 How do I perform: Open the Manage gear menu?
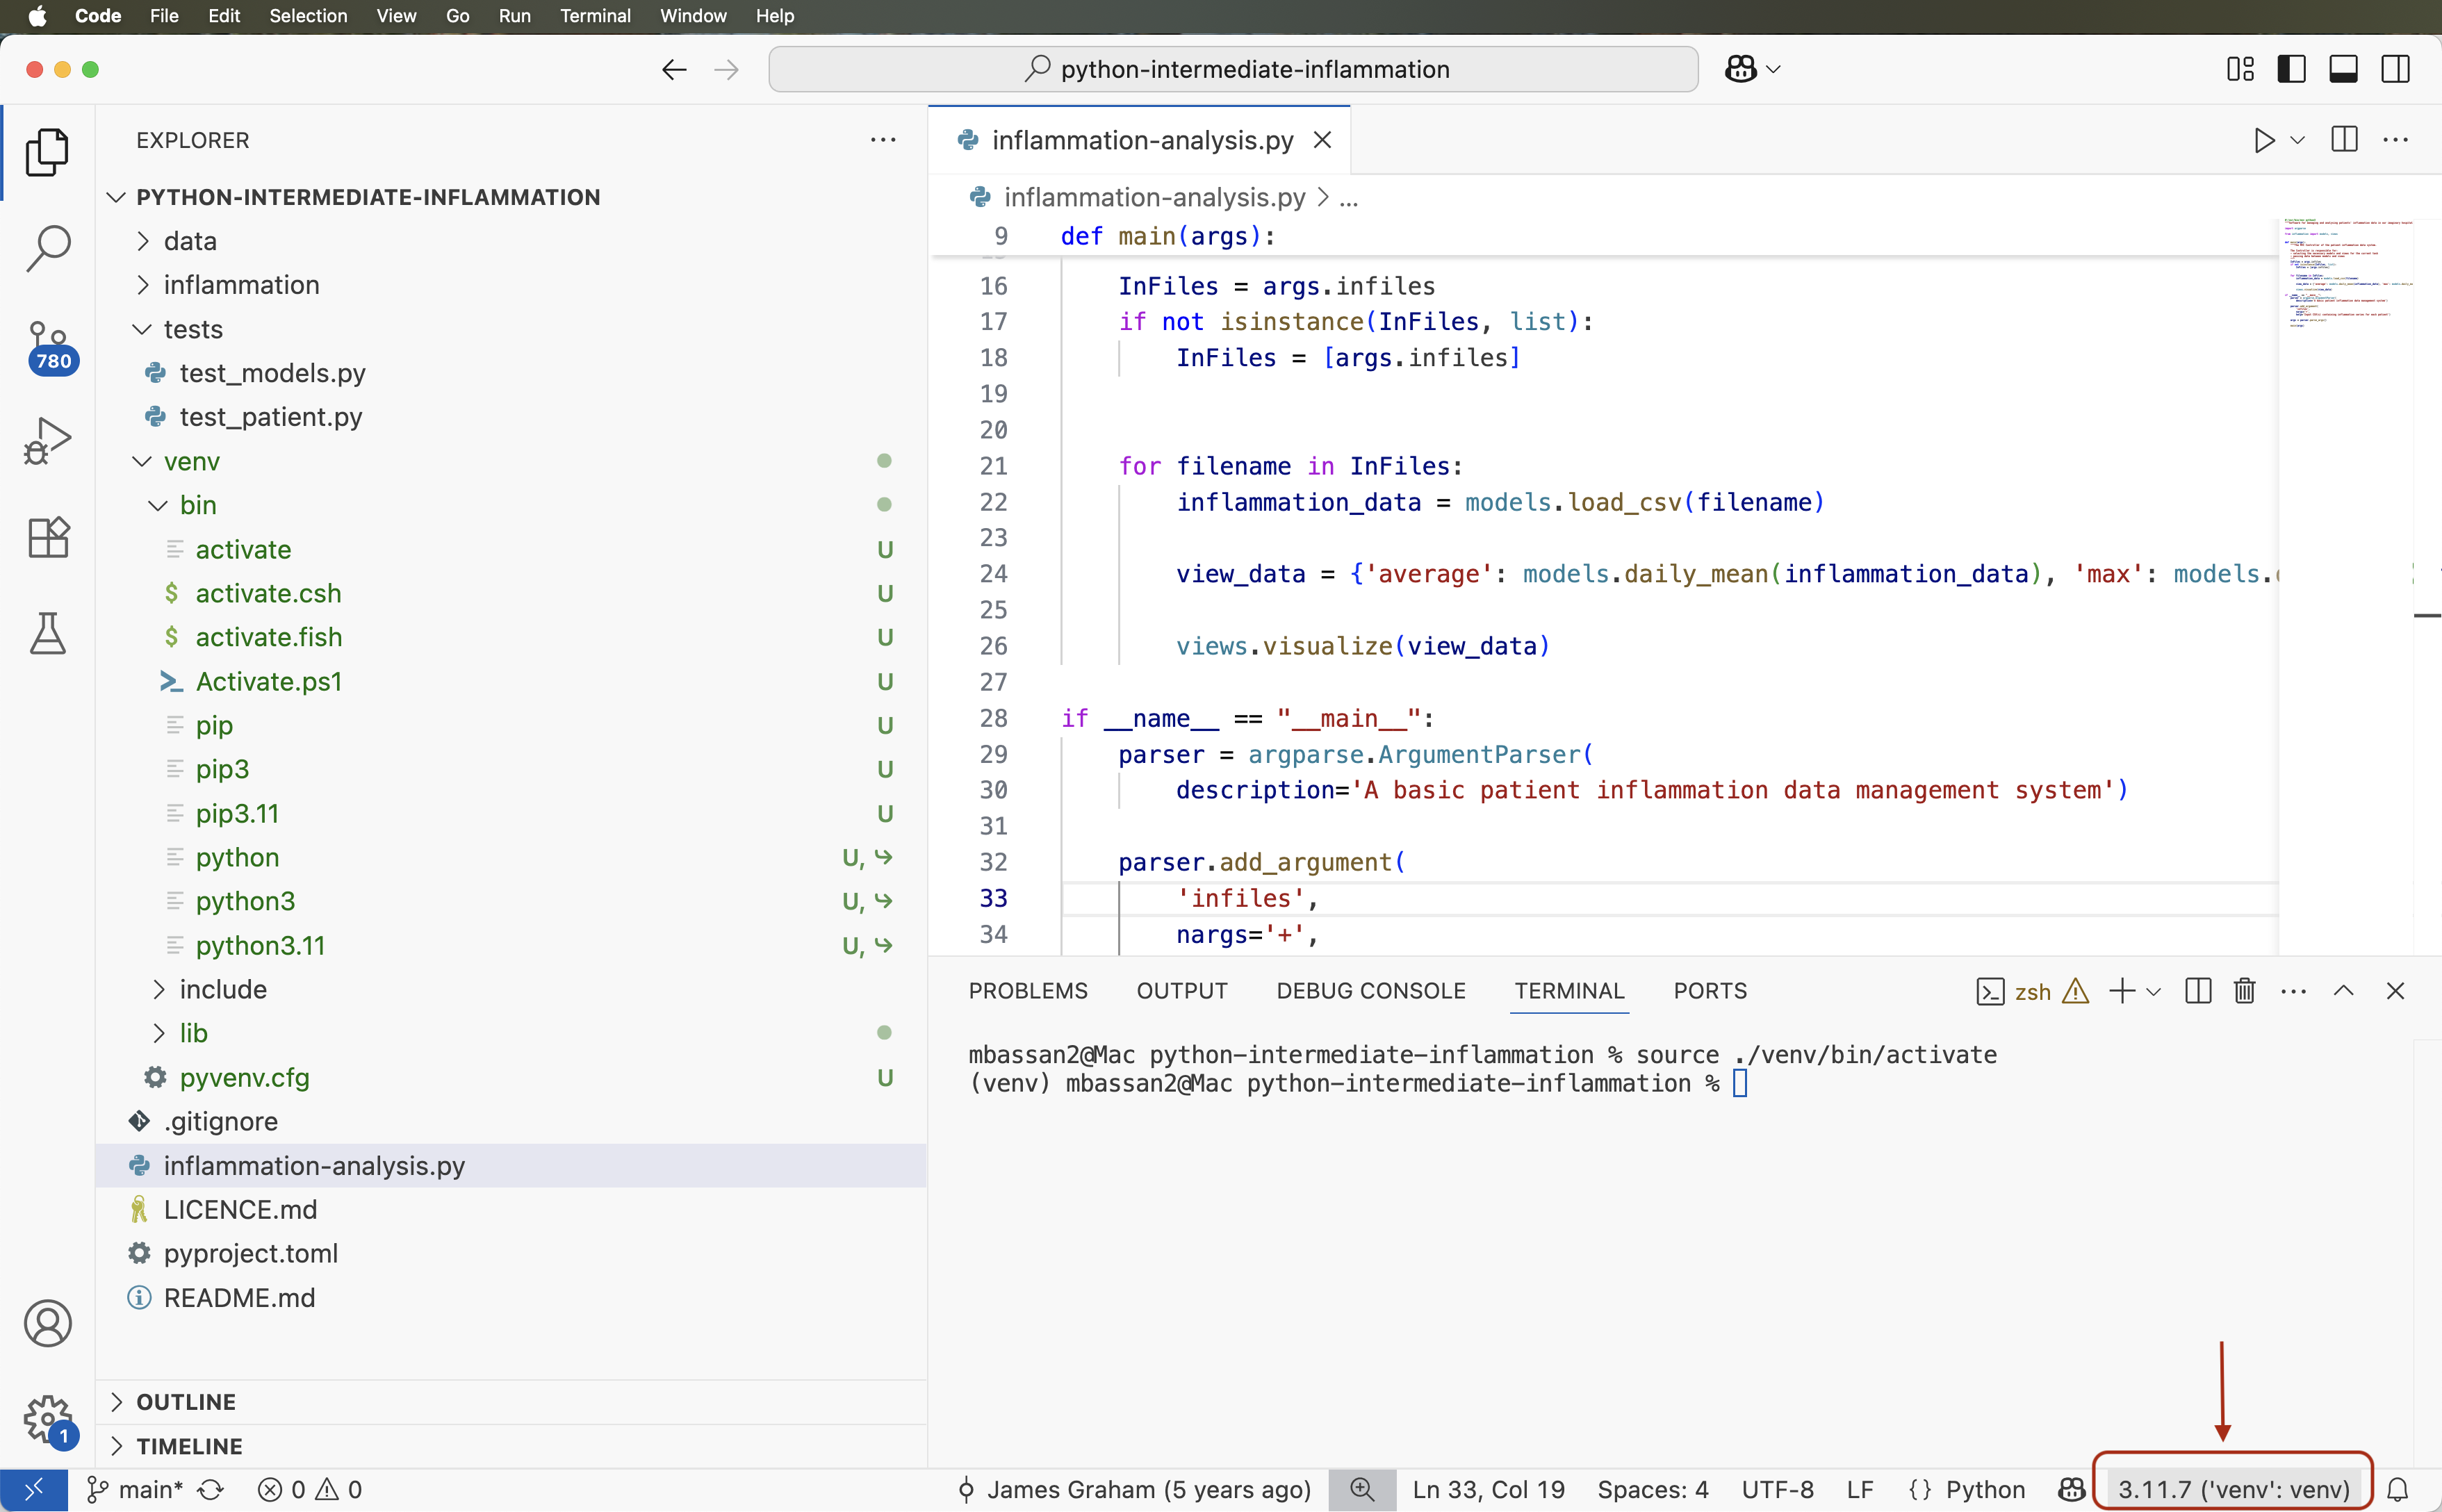[47, 1419]
